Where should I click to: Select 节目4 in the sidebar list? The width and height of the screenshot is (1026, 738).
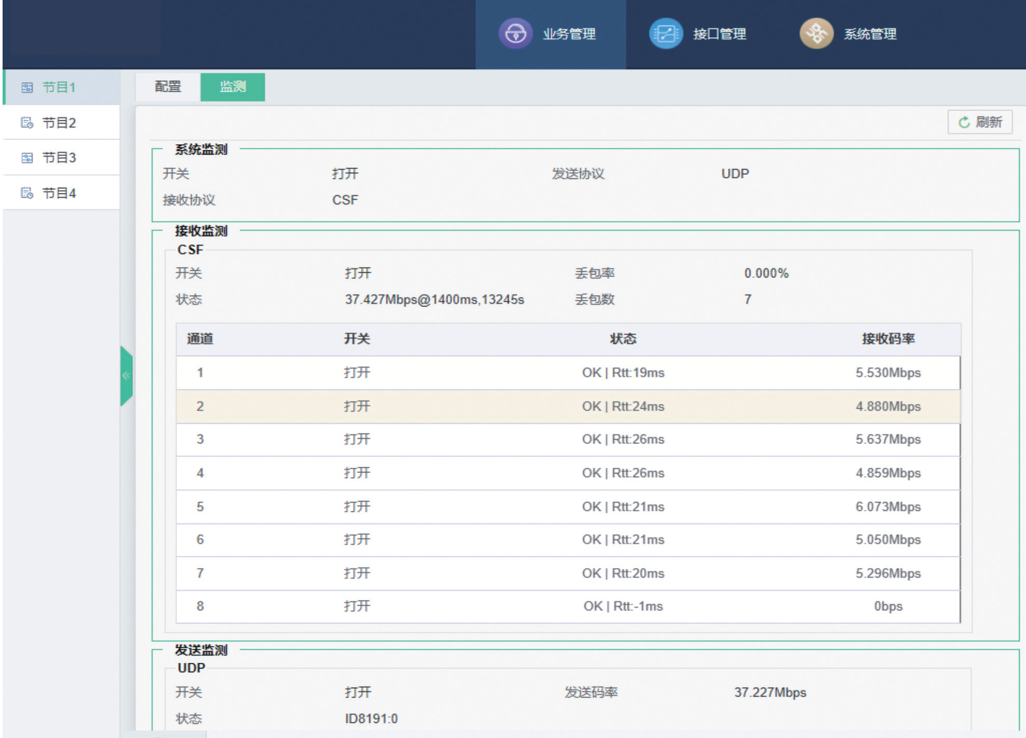point(59,193)
